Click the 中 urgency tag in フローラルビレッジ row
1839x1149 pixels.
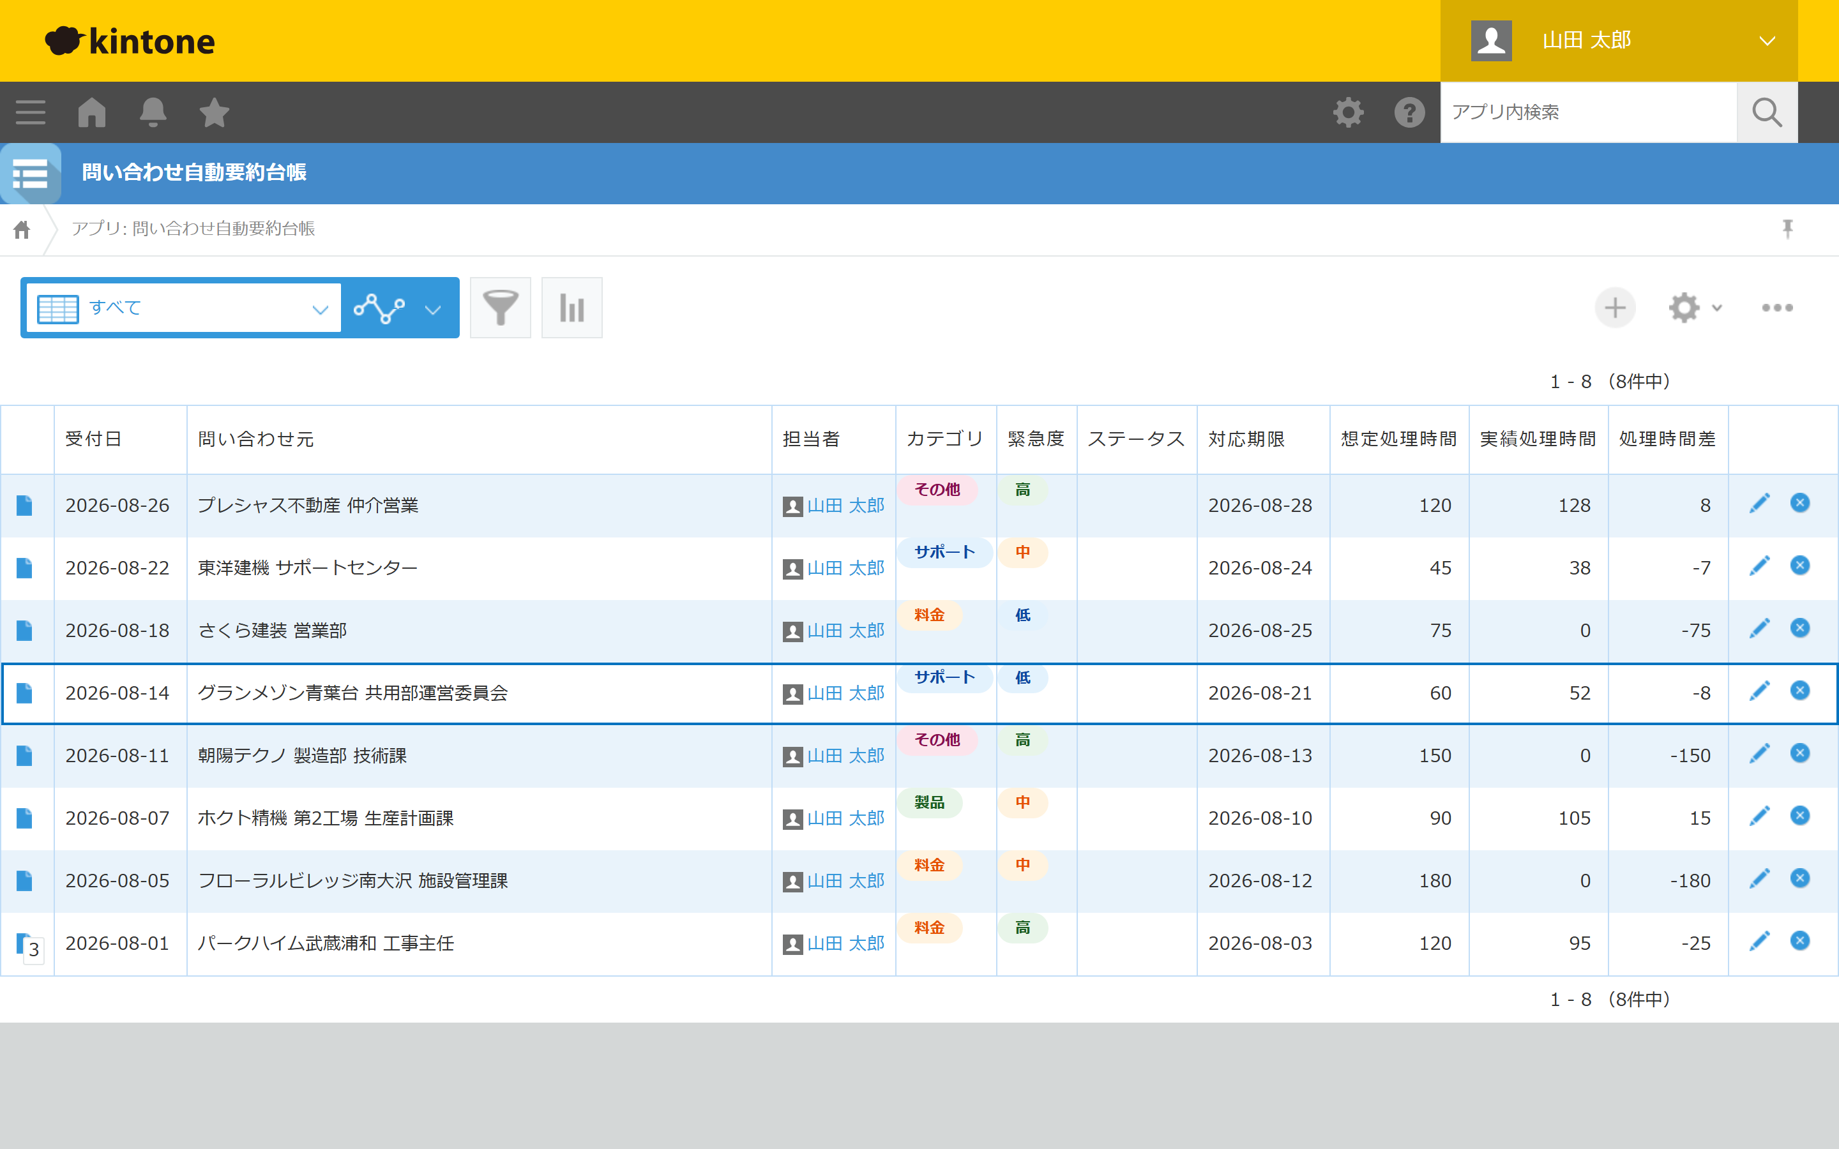1023,865
